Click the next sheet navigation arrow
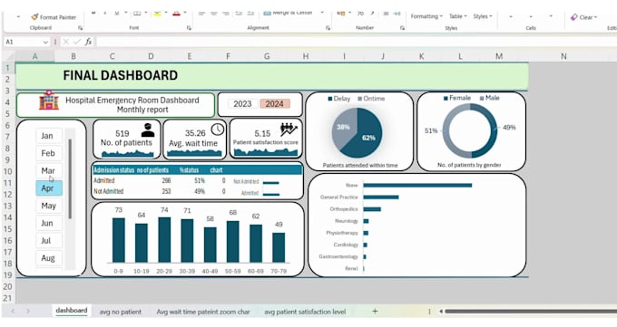 click(28, 312)
